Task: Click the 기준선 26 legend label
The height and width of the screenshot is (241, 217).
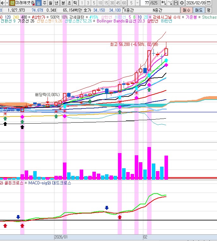Action: (x=26, y=21)
